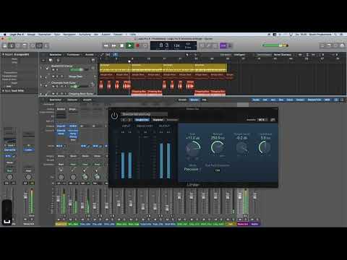Switch the mixer to the Alle view
The image size is (347, 260).
[204, 100]
